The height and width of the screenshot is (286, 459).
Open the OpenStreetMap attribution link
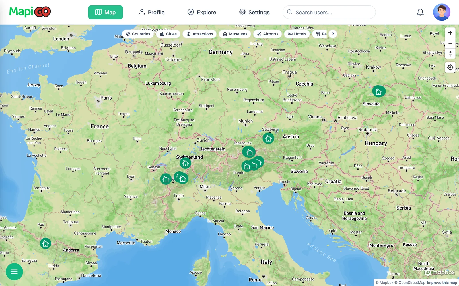[410, 283]
